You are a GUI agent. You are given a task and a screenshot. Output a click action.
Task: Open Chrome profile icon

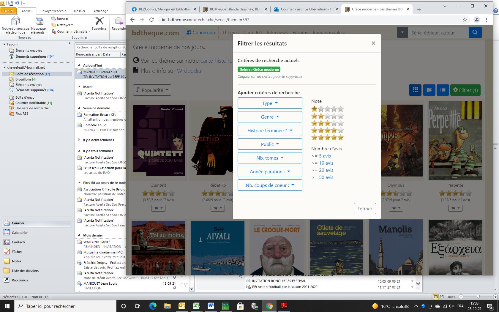pos(476,20)
